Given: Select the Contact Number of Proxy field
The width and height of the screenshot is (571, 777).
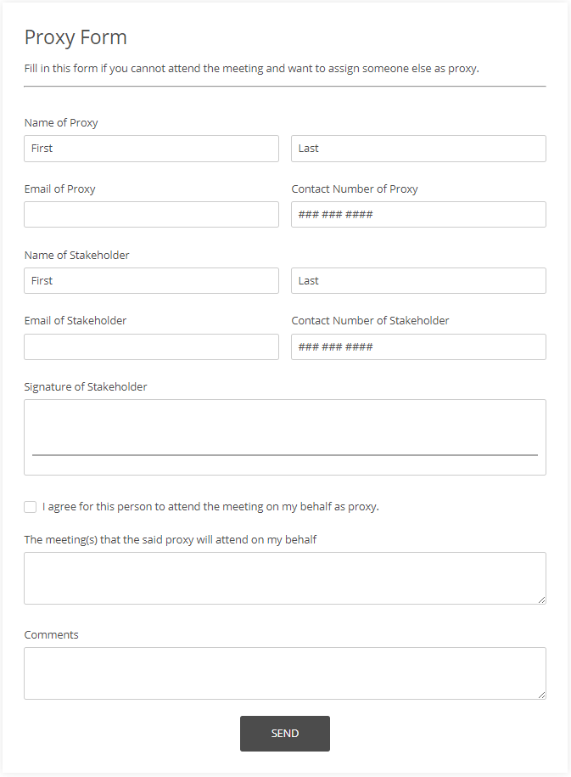Looking at the screenshot, I should [418, 214].
